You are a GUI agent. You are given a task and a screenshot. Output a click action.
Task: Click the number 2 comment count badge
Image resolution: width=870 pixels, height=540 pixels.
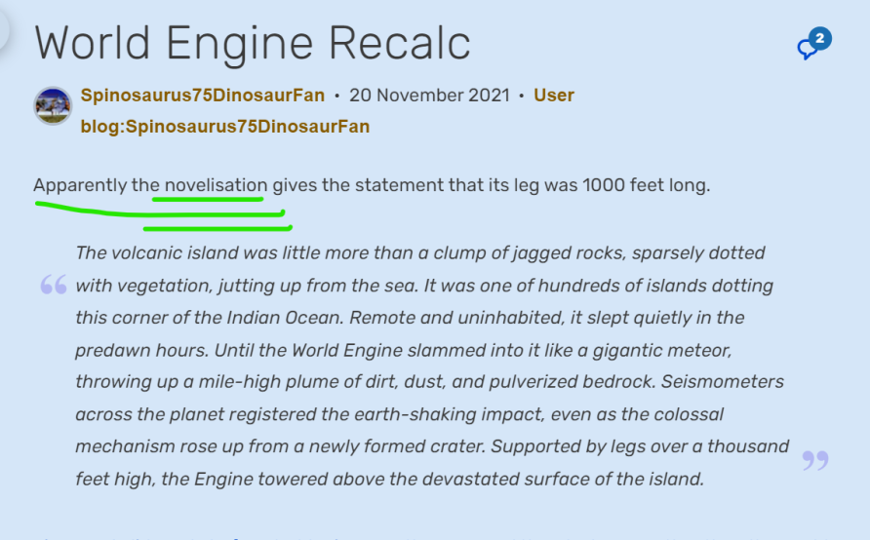819,39
